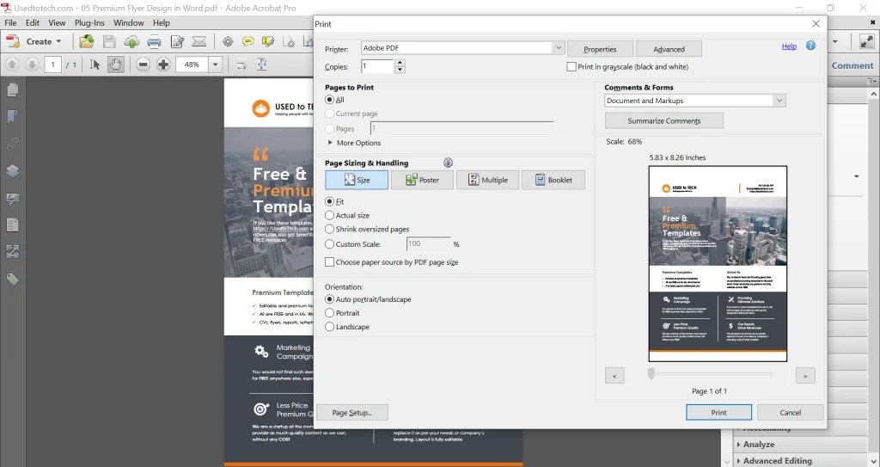This screenshot has width=880, height=467.
Task: Select the Poster handling button
Action: [x=422, y=180]
